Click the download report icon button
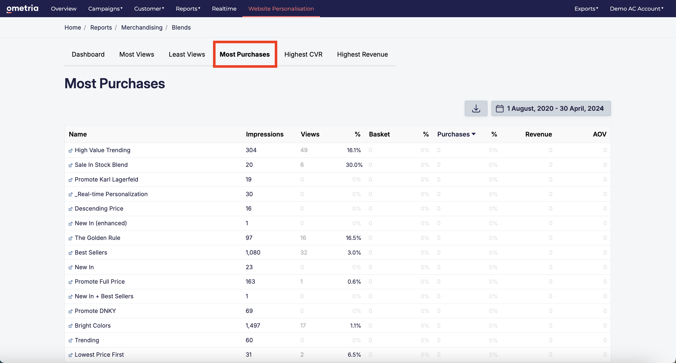 476,108
